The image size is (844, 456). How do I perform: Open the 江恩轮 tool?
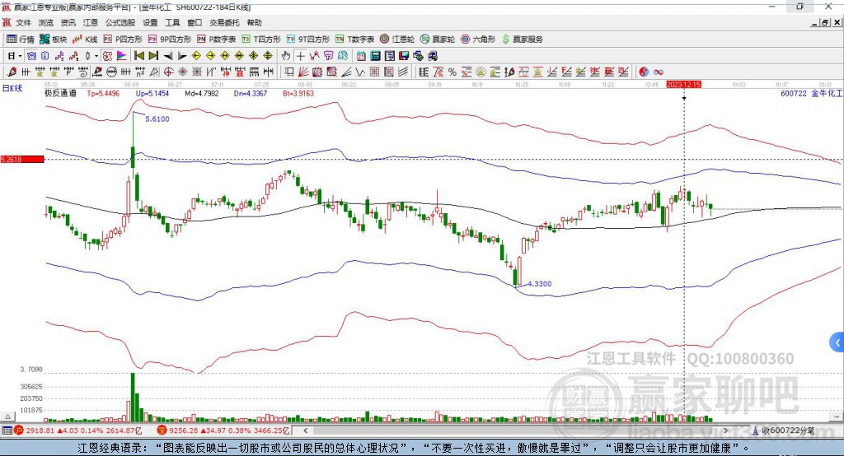(x=397, y=40)
